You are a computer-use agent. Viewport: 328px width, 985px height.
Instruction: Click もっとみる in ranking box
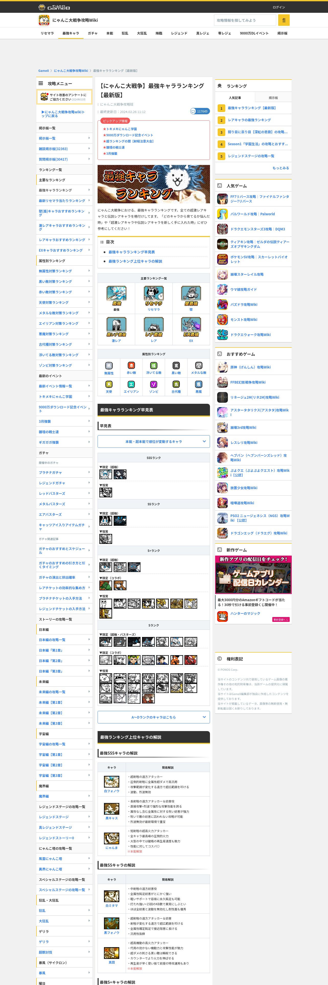point(281,168)
